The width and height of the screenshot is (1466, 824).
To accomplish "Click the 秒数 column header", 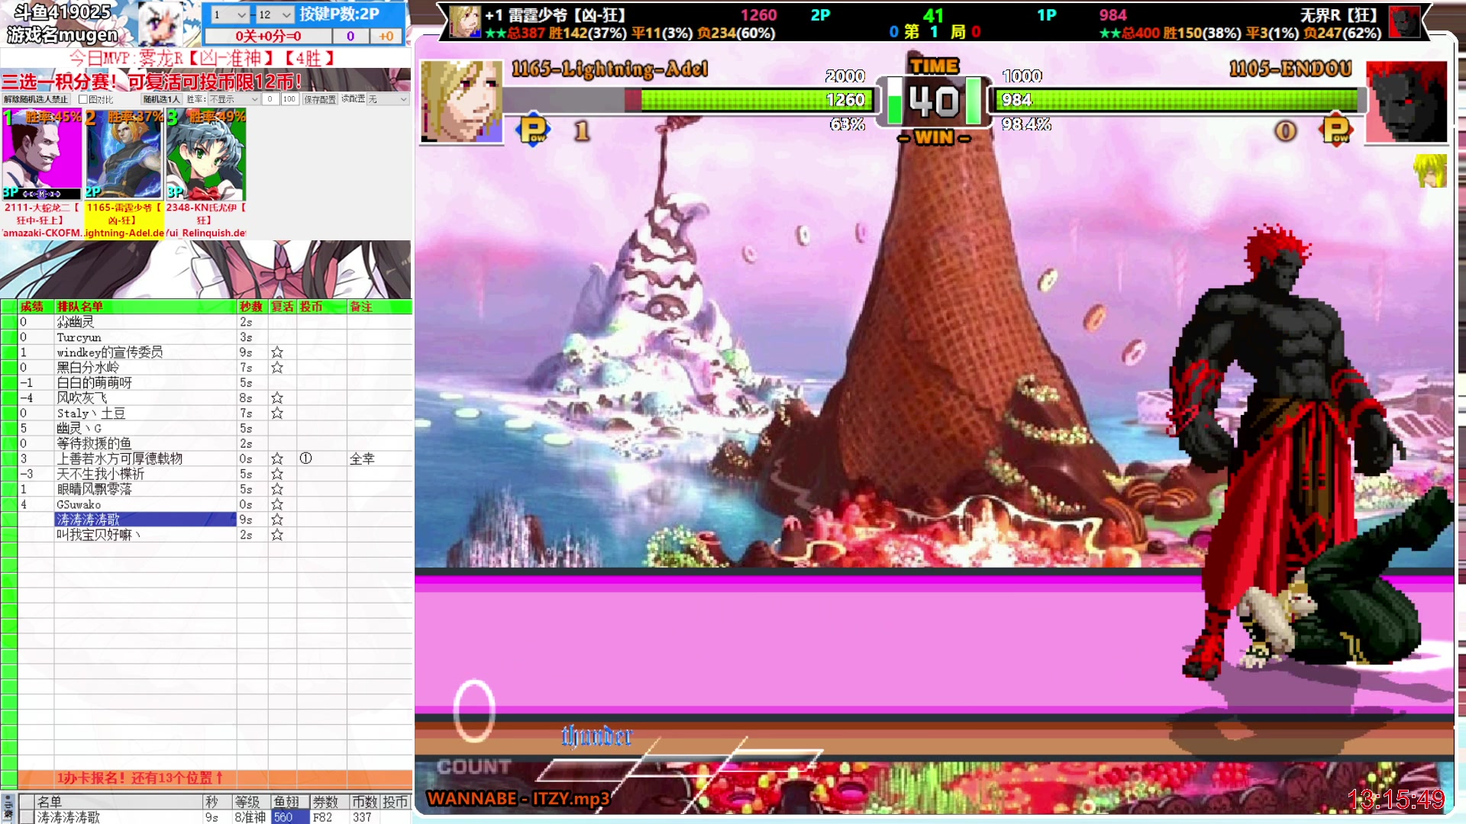I will tap(251, 306).
